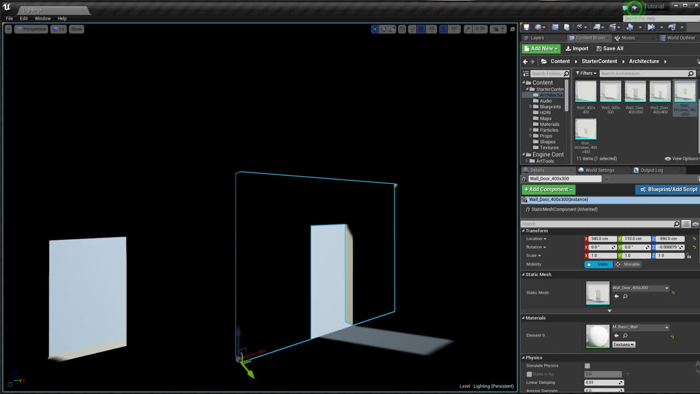
Task: Click the Content toolbar icon
Action: pos(555,27)
